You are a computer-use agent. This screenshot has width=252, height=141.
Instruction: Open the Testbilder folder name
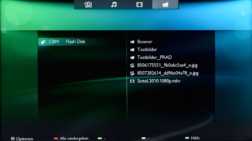(x=147, y=50)
